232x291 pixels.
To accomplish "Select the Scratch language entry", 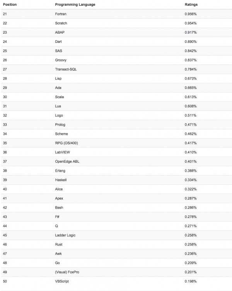I will (x=61, y=23).
